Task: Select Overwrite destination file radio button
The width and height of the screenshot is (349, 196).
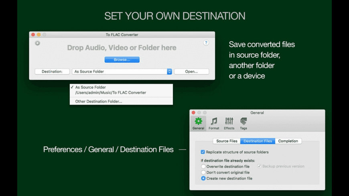Action: [203, 166]
